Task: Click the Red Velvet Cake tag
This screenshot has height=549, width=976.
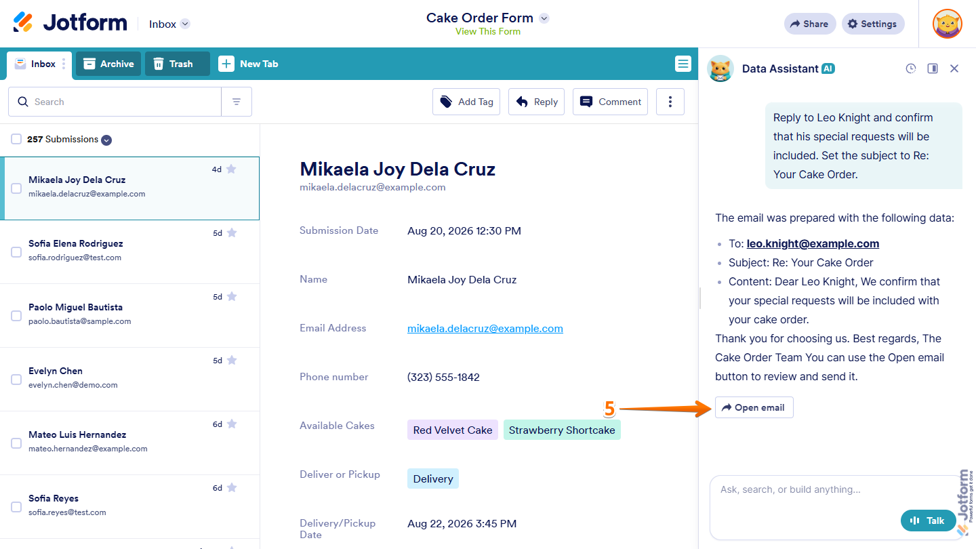Action: click(x=453, y=430)
